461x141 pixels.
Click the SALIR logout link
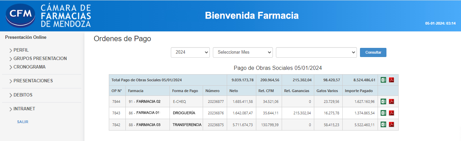(23, 122)
